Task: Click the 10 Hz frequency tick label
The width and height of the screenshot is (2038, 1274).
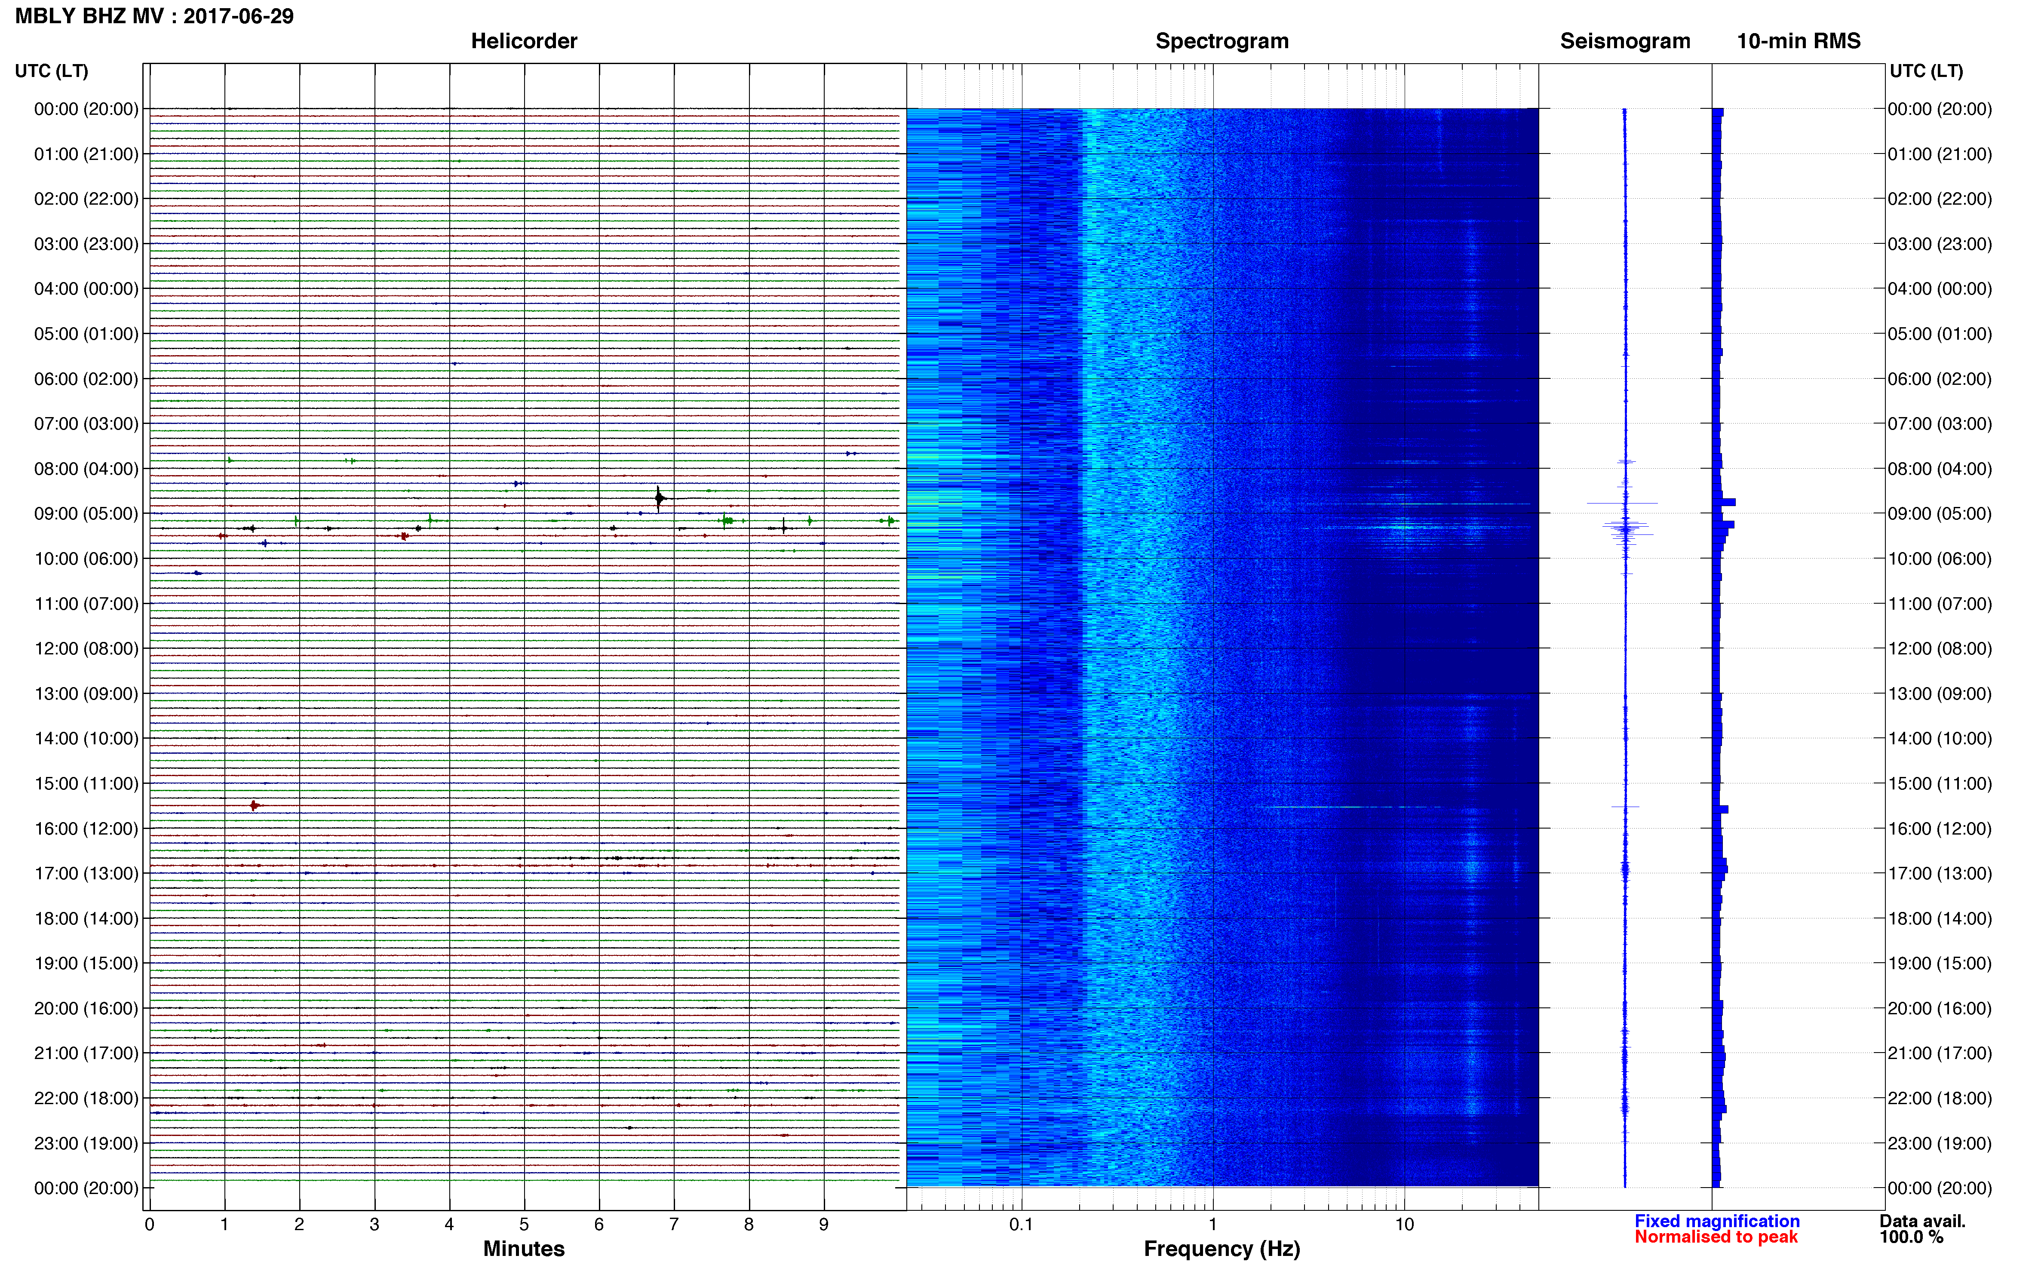Action: 1404,1225
